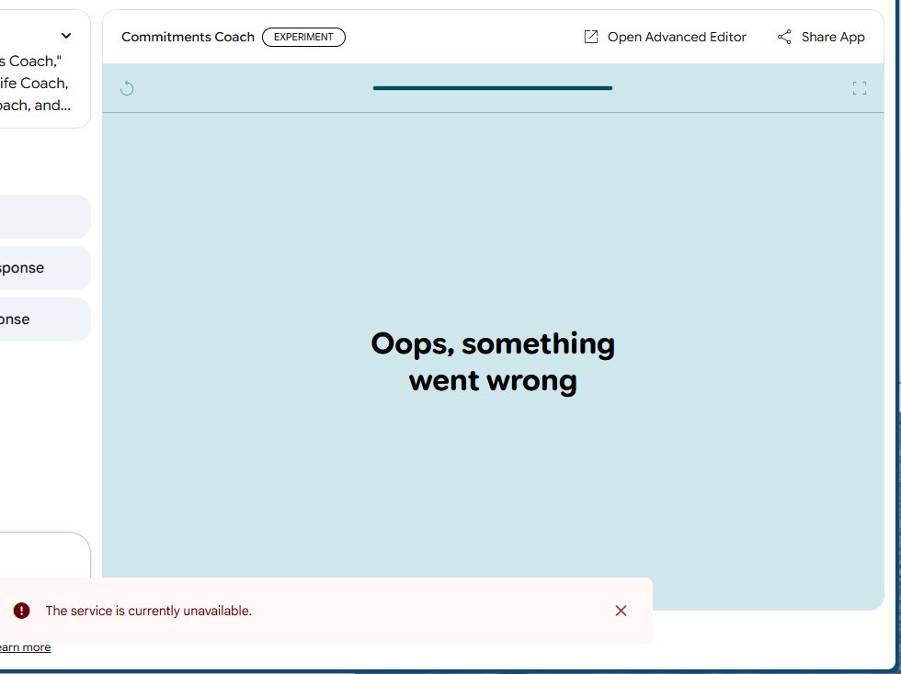The width and height of the screenshot is (901, 674).
Task: Click the 'Oops, something went wrong' message
Action: (x=493, y=362)
